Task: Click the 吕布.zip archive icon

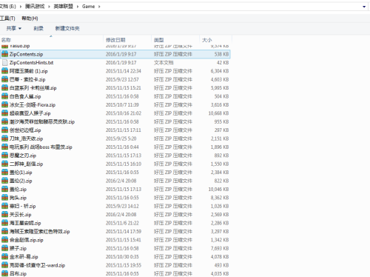Action: click(4, 273)
